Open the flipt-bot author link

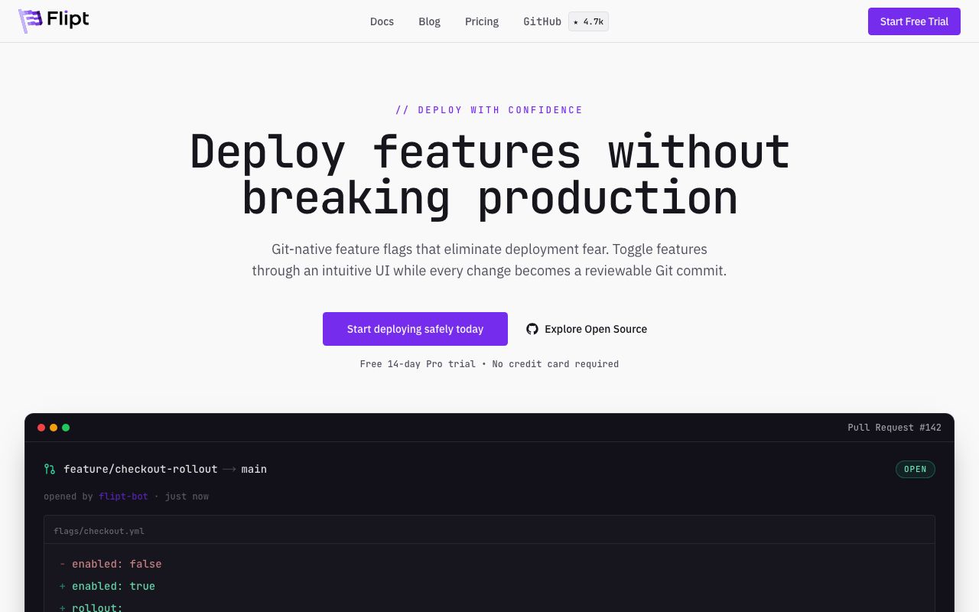pos(123,496)
